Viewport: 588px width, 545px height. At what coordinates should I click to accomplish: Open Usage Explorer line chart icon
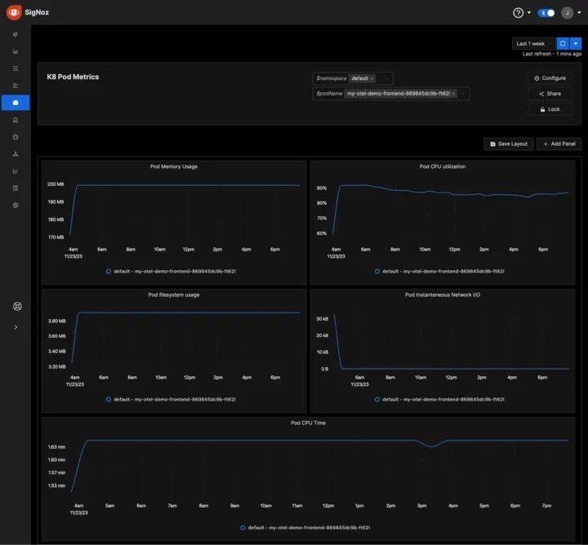pyautogui.click(x=16, y=171)
